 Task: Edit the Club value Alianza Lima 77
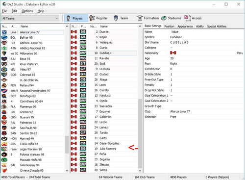180,111
